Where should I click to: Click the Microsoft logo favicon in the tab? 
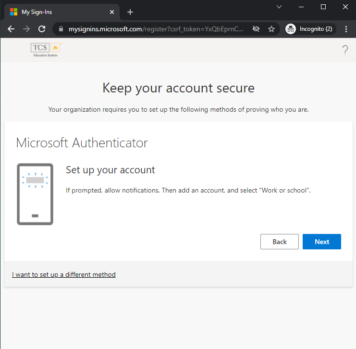click(13, 12)
